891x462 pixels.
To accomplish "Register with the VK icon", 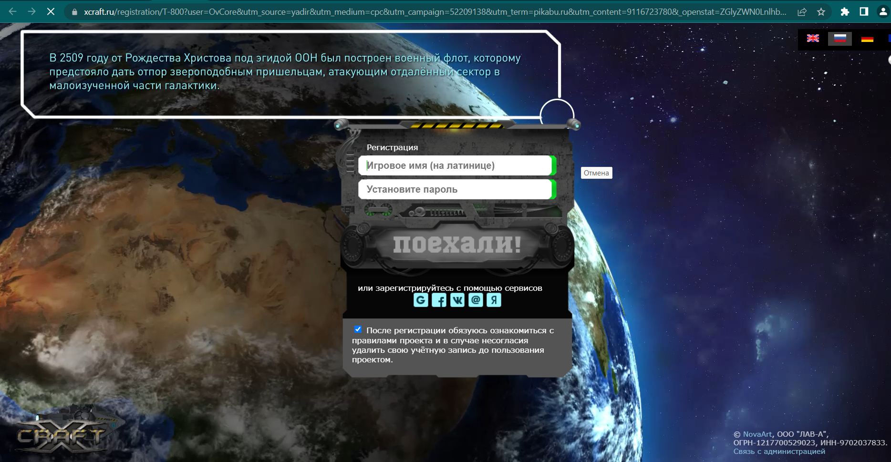I will tap(457, 300).
